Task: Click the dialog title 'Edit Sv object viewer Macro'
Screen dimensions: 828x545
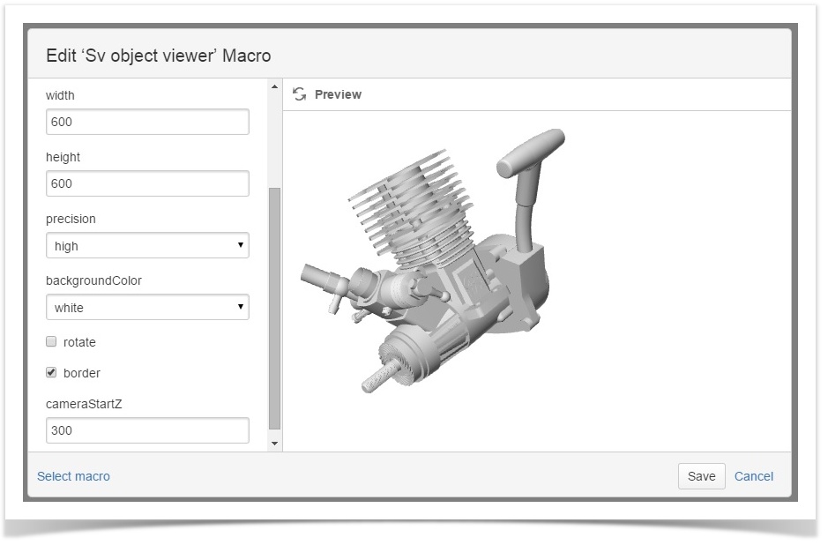Action: click(x=159, y=56)
